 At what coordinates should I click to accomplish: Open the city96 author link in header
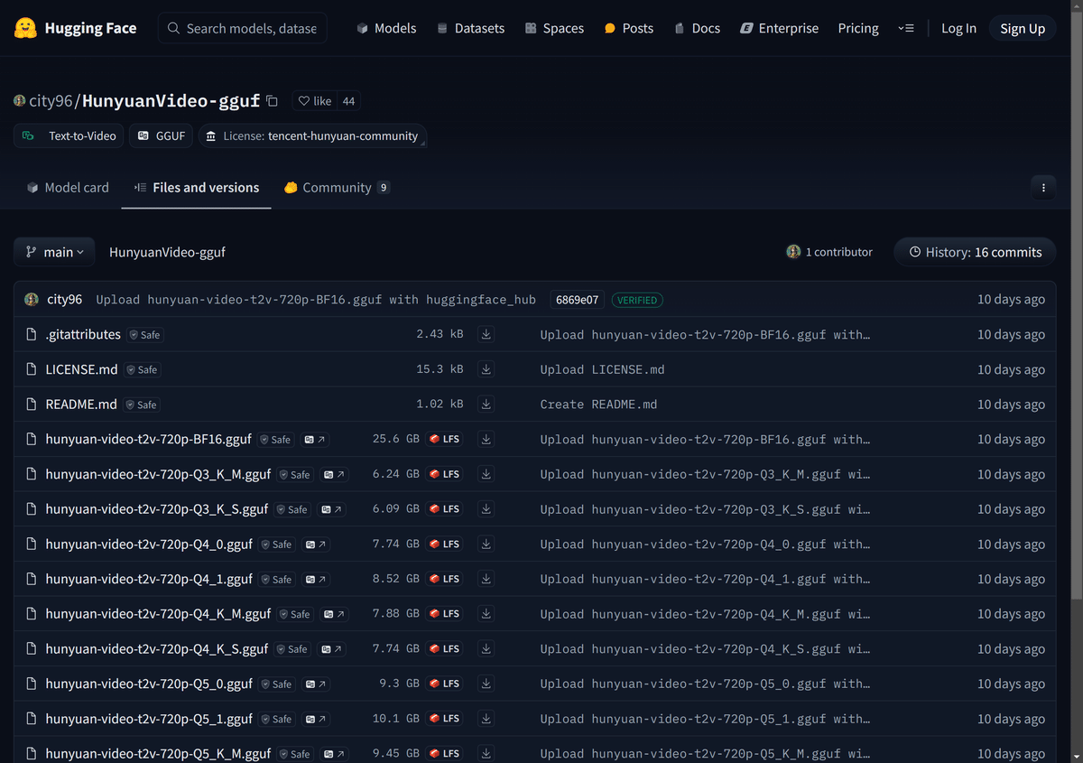pos(51,101)
